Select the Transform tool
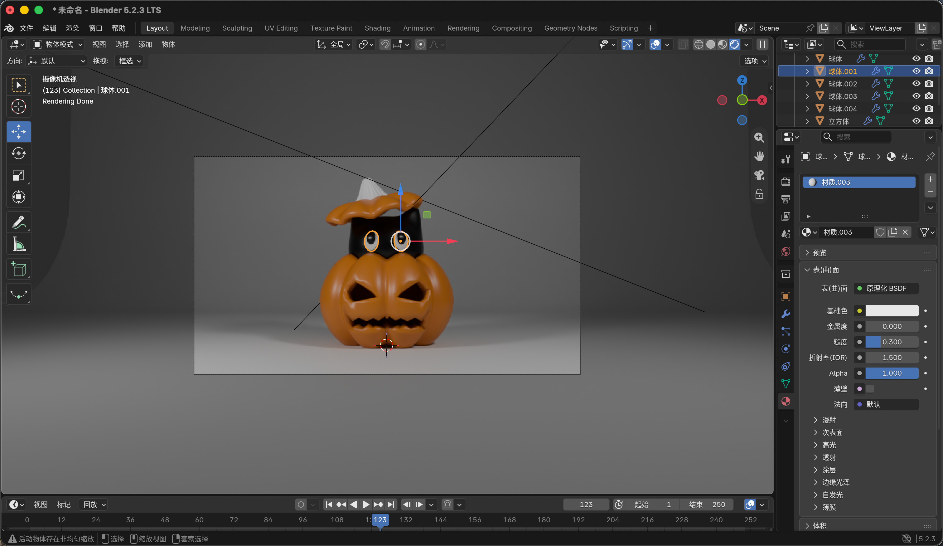This screenshot has height=546, width=943. tap(19, 197)
